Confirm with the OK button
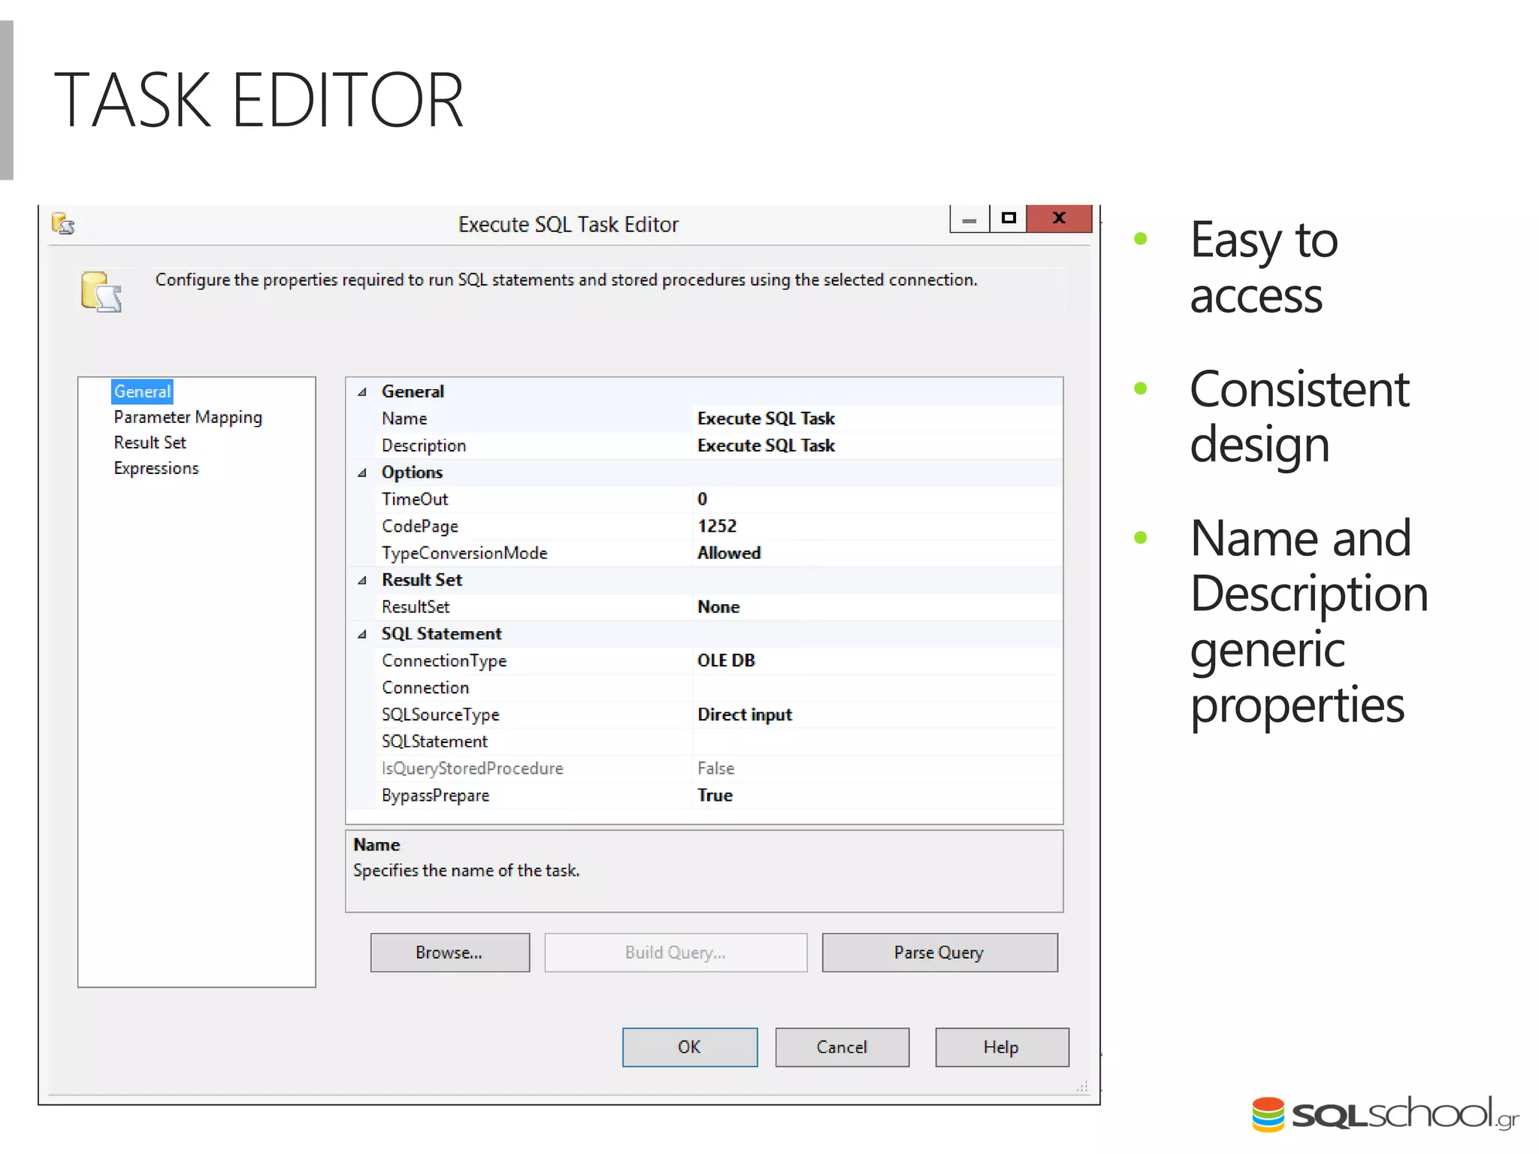 690,1047
